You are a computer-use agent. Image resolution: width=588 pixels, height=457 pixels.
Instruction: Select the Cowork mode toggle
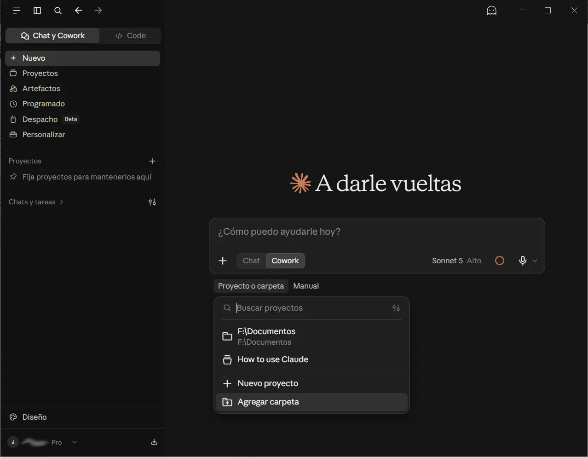285,260
